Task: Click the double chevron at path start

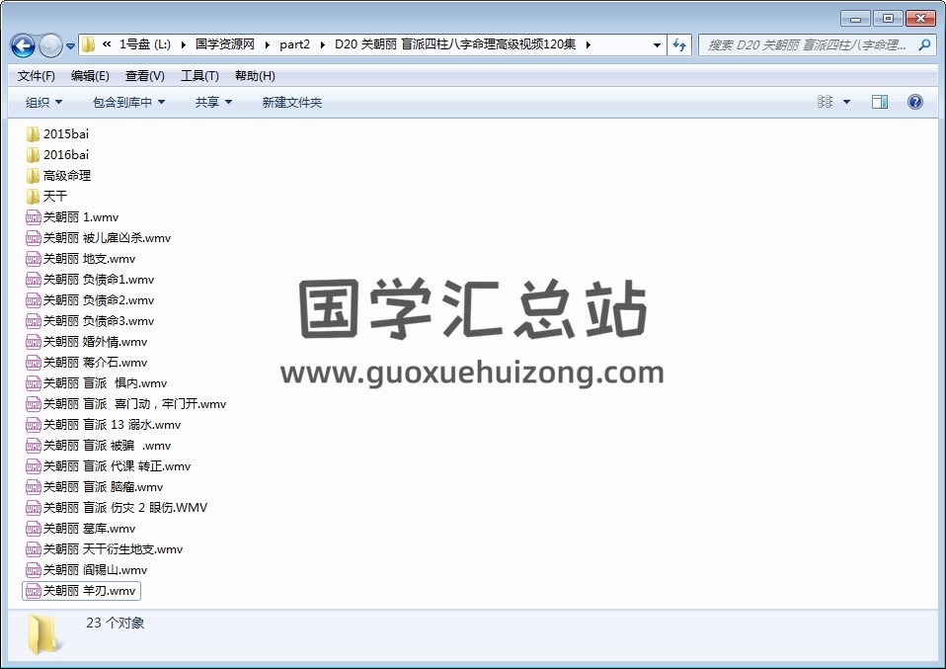Action: pos(107,44)
